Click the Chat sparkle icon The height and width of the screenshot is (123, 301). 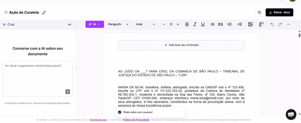coord(4,25)
